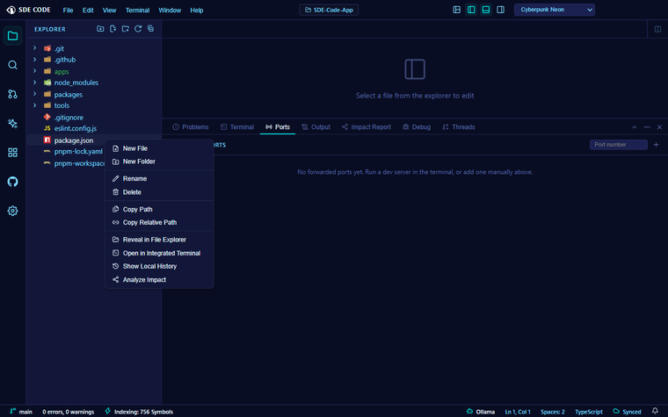Open the View menu

pyautogui.click(x=109, y=11)
